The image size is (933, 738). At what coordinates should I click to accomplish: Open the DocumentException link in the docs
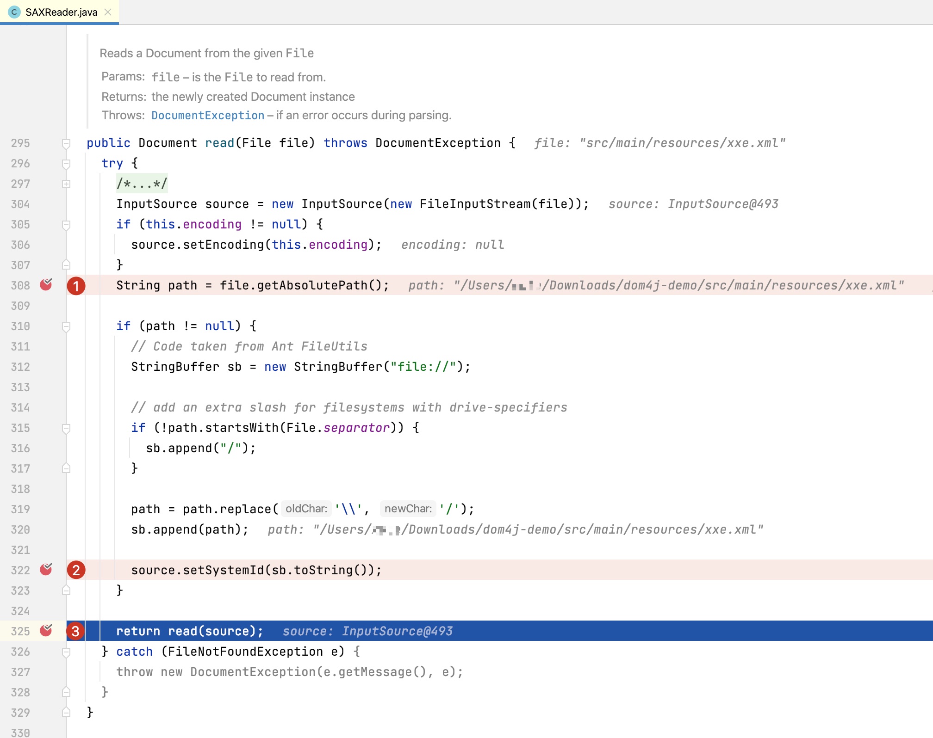208,115
